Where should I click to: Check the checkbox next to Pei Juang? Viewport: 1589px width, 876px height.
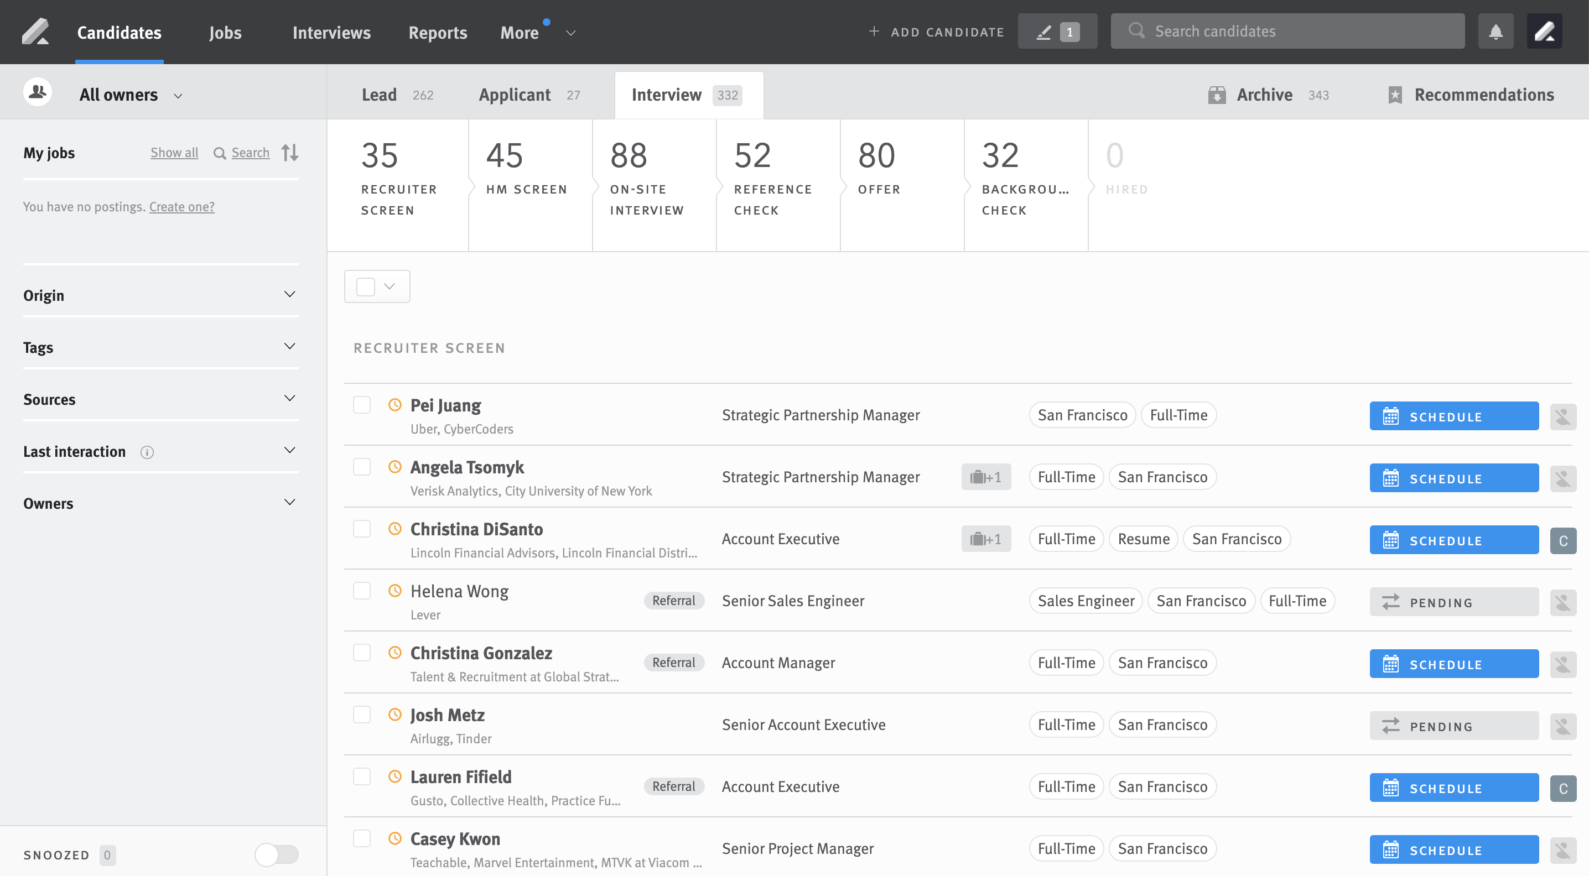[x=361, y=405]
